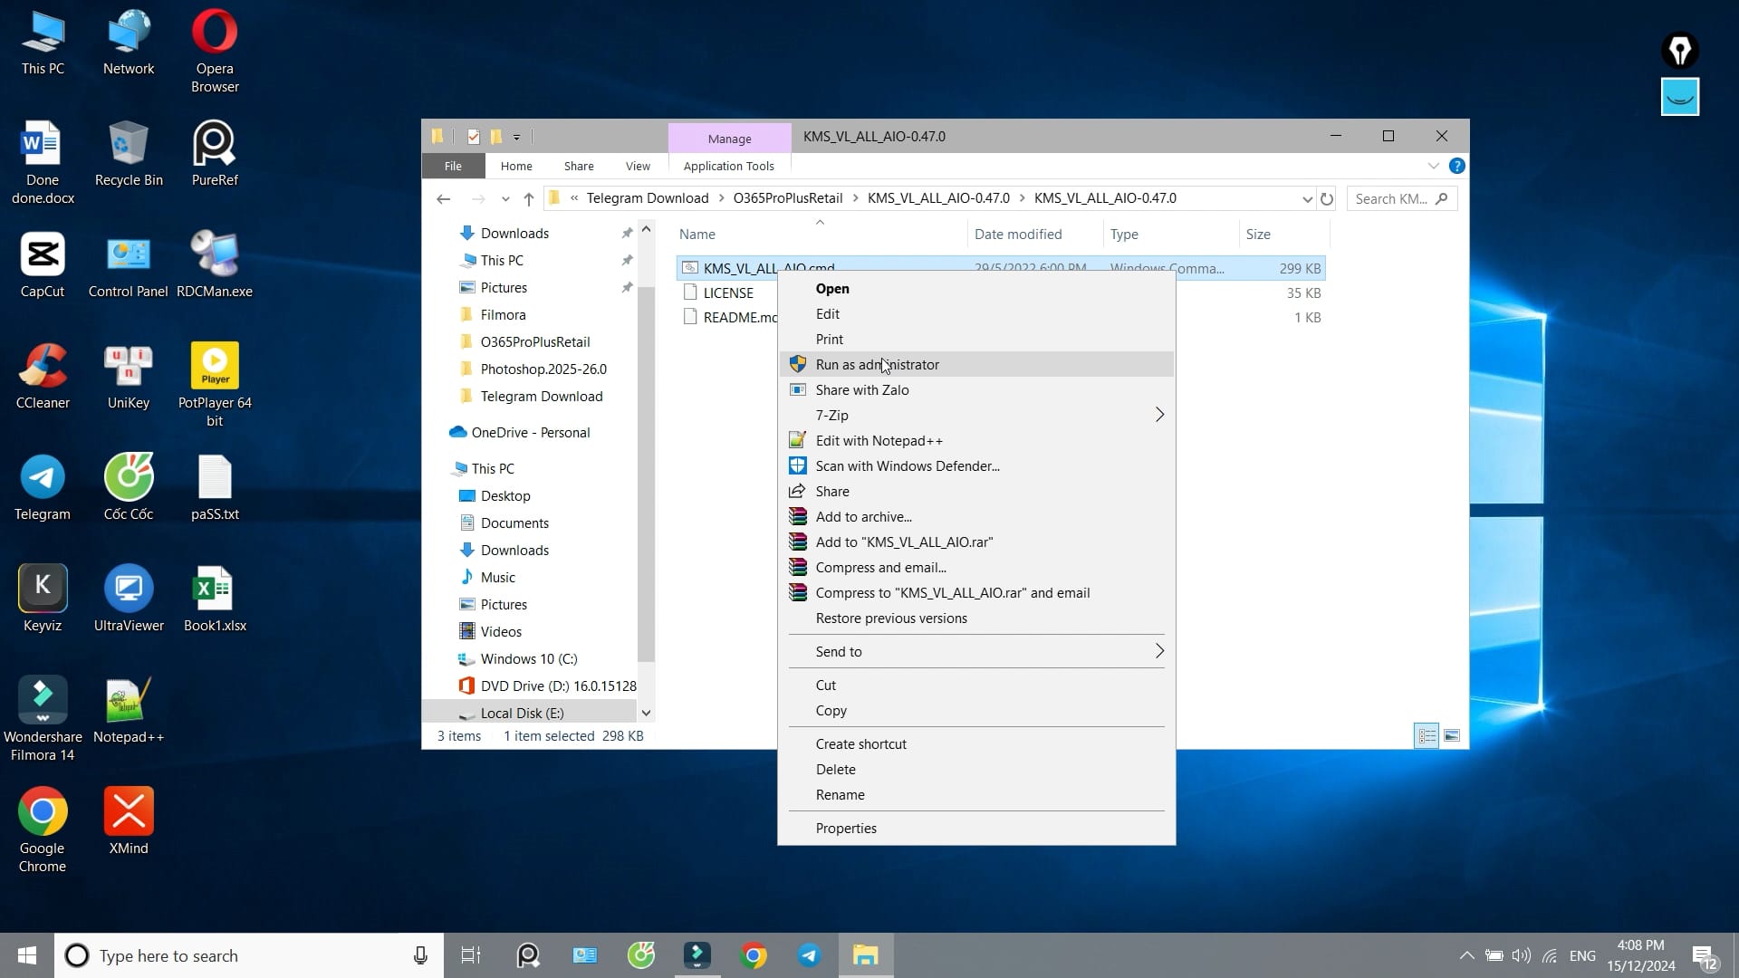Open Task View on taskbar

point(471,955)
